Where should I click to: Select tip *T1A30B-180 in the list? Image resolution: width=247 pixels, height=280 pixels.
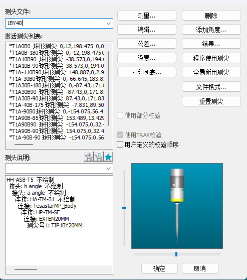click(56, 85)
